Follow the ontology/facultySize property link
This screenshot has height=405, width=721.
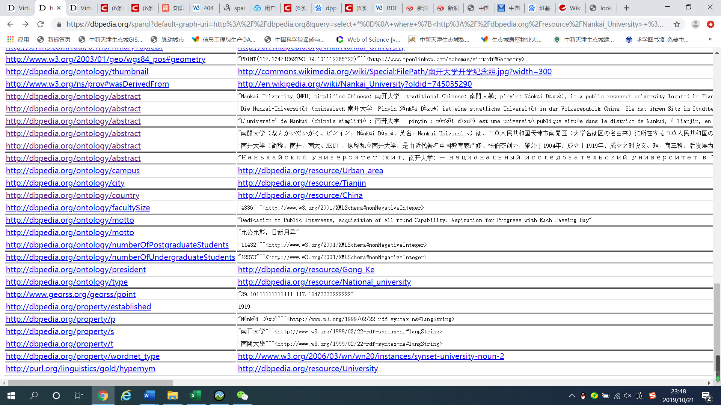78,208
